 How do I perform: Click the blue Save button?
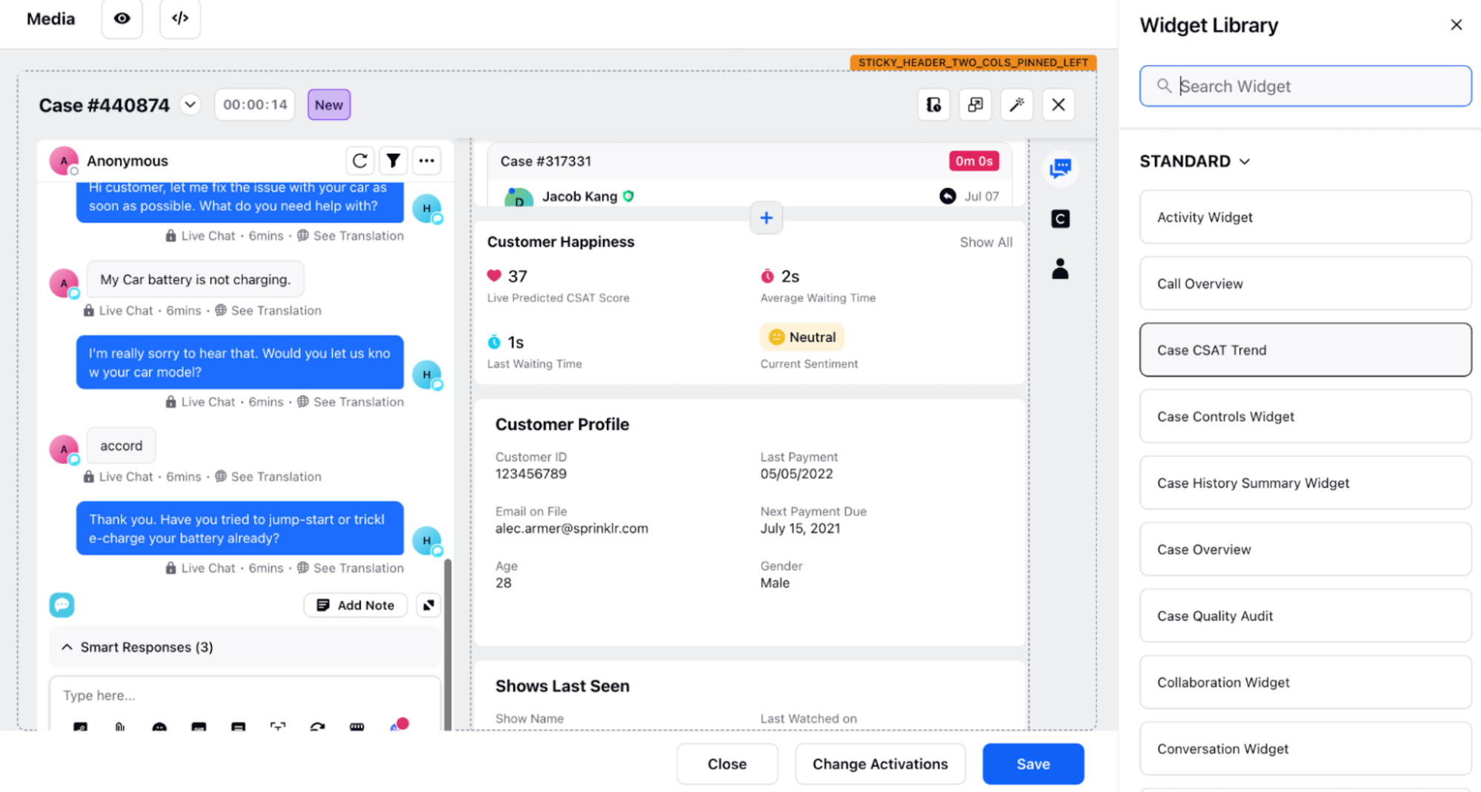tap(1033, 764)
